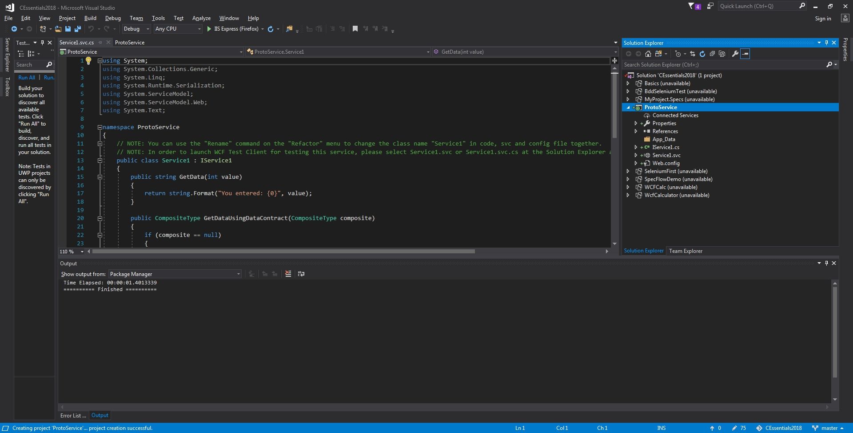Pin the Service1.svc.cs tab
This screenshot has width=853, height=433.
pos(100,43)
